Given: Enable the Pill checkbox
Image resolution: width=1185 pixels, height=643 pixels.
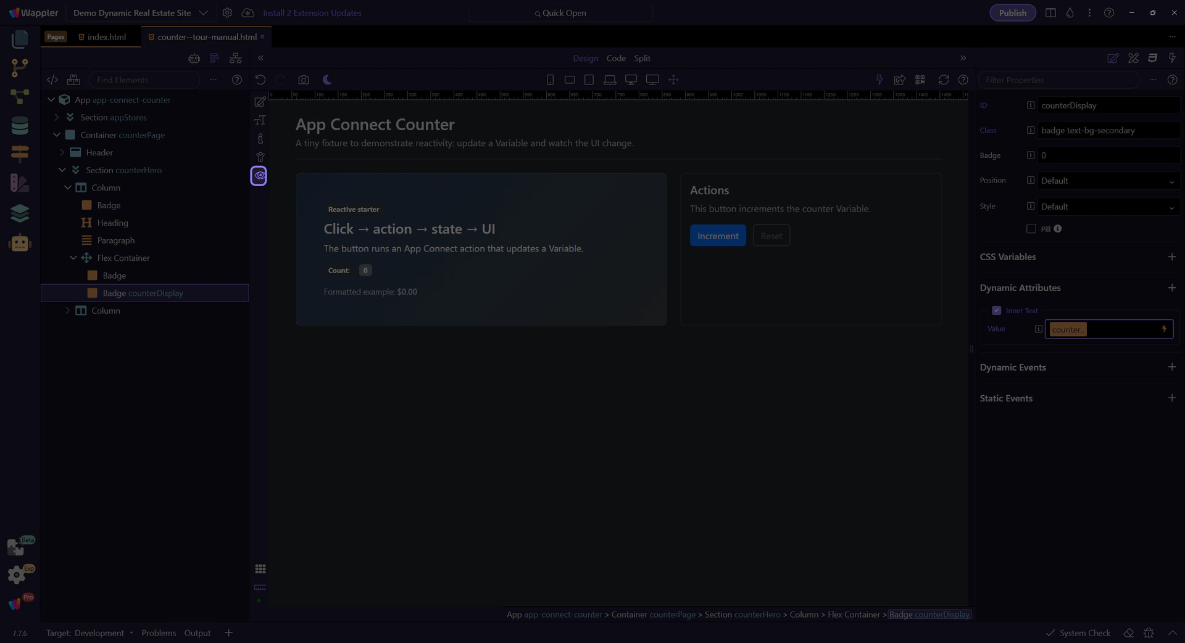Looking at the screenshot, I should (1031, 229).
